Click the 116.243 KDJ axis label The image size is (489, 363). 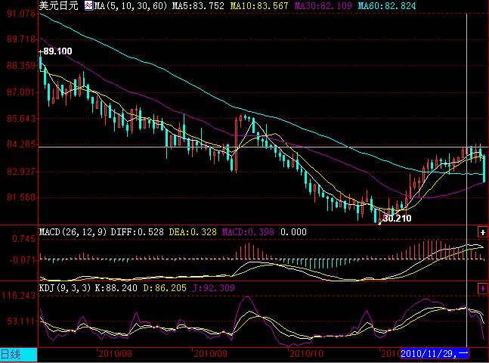pos(19,296)
